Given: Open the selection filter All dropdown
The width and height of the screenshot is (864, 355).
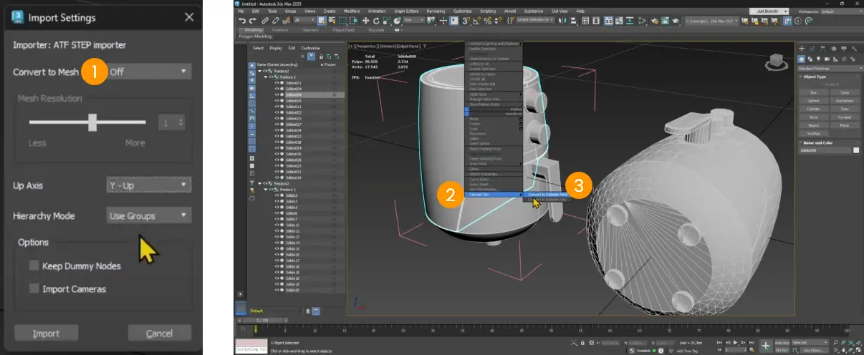Looking at the screenshot, I should [x=304, y=20].
